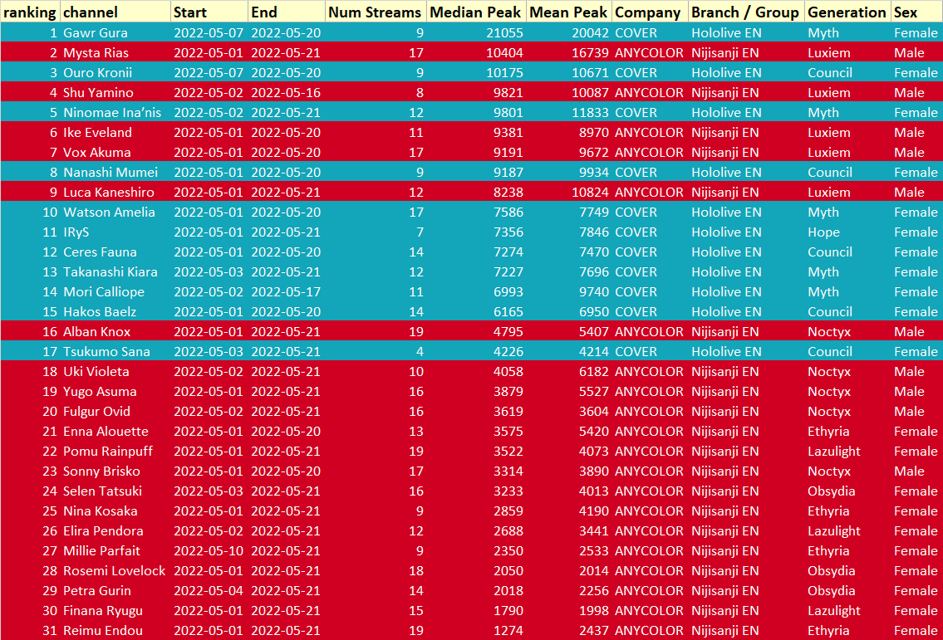Select median peak value 2859
The width and height of the screenshot is (943, 640).
coord(508,511)
